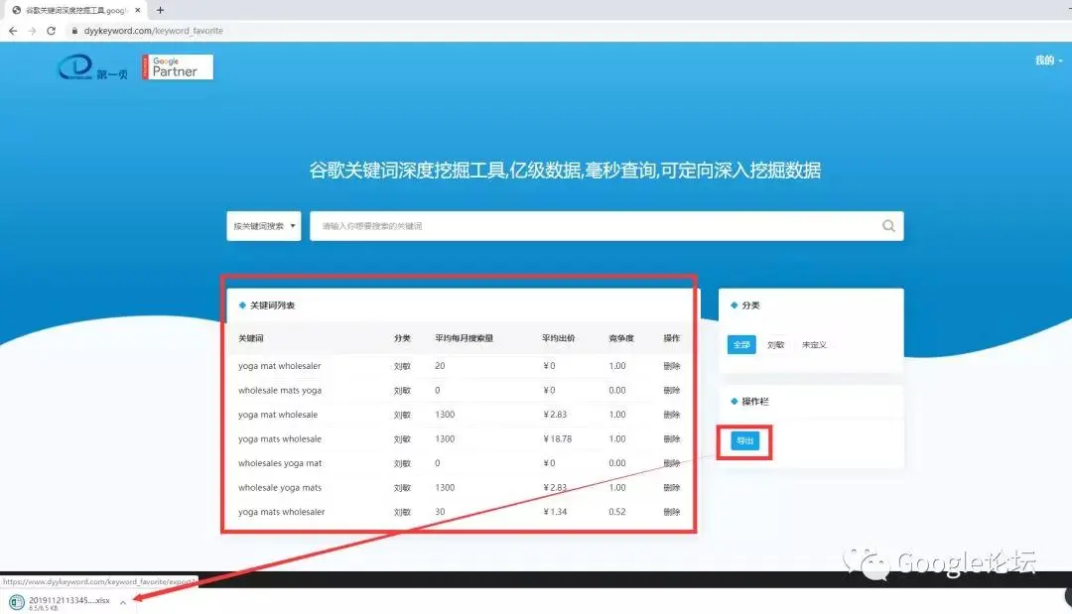Screen dimensions: 1072x614
Task: Reload the page with refresh icon
Action: pos(51,31)
